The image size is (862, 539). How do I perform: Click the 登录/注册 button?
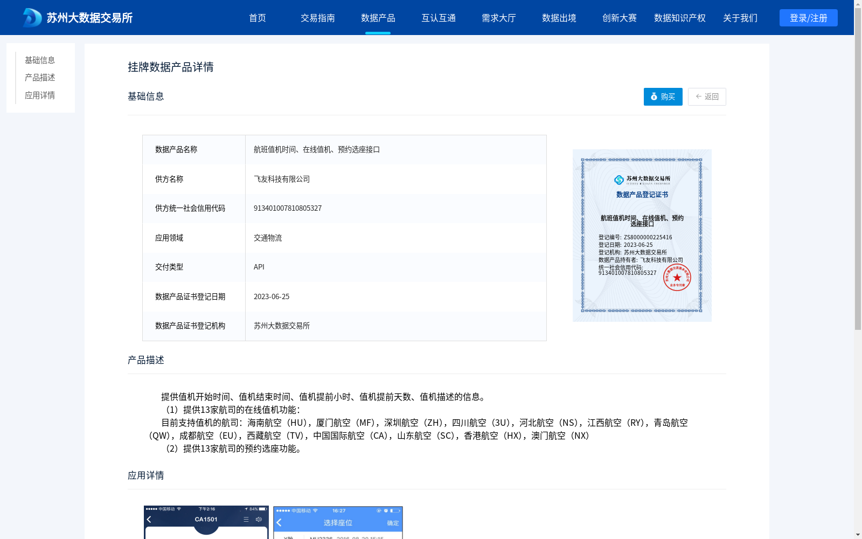pyautogui.click(x=808, y=17)
